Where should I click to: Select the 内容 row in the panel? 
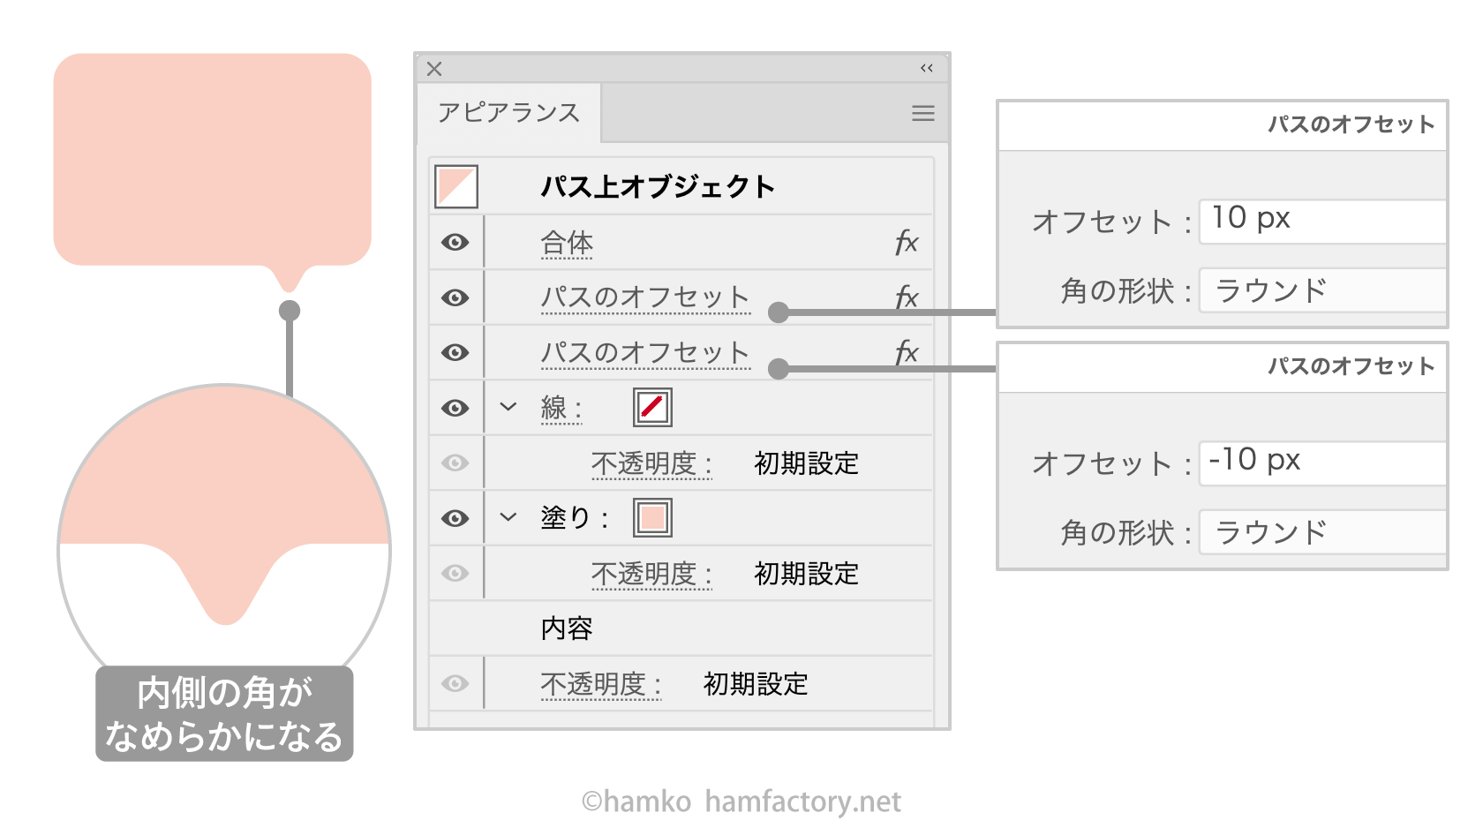tap(567, 628)
